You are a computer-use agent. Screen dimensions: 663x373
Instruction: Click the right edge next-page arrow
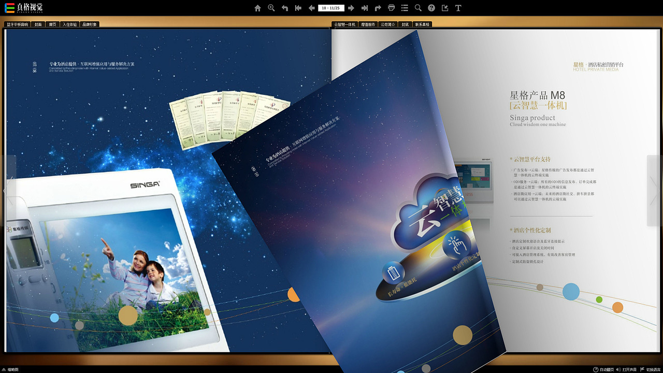point(655,191)
